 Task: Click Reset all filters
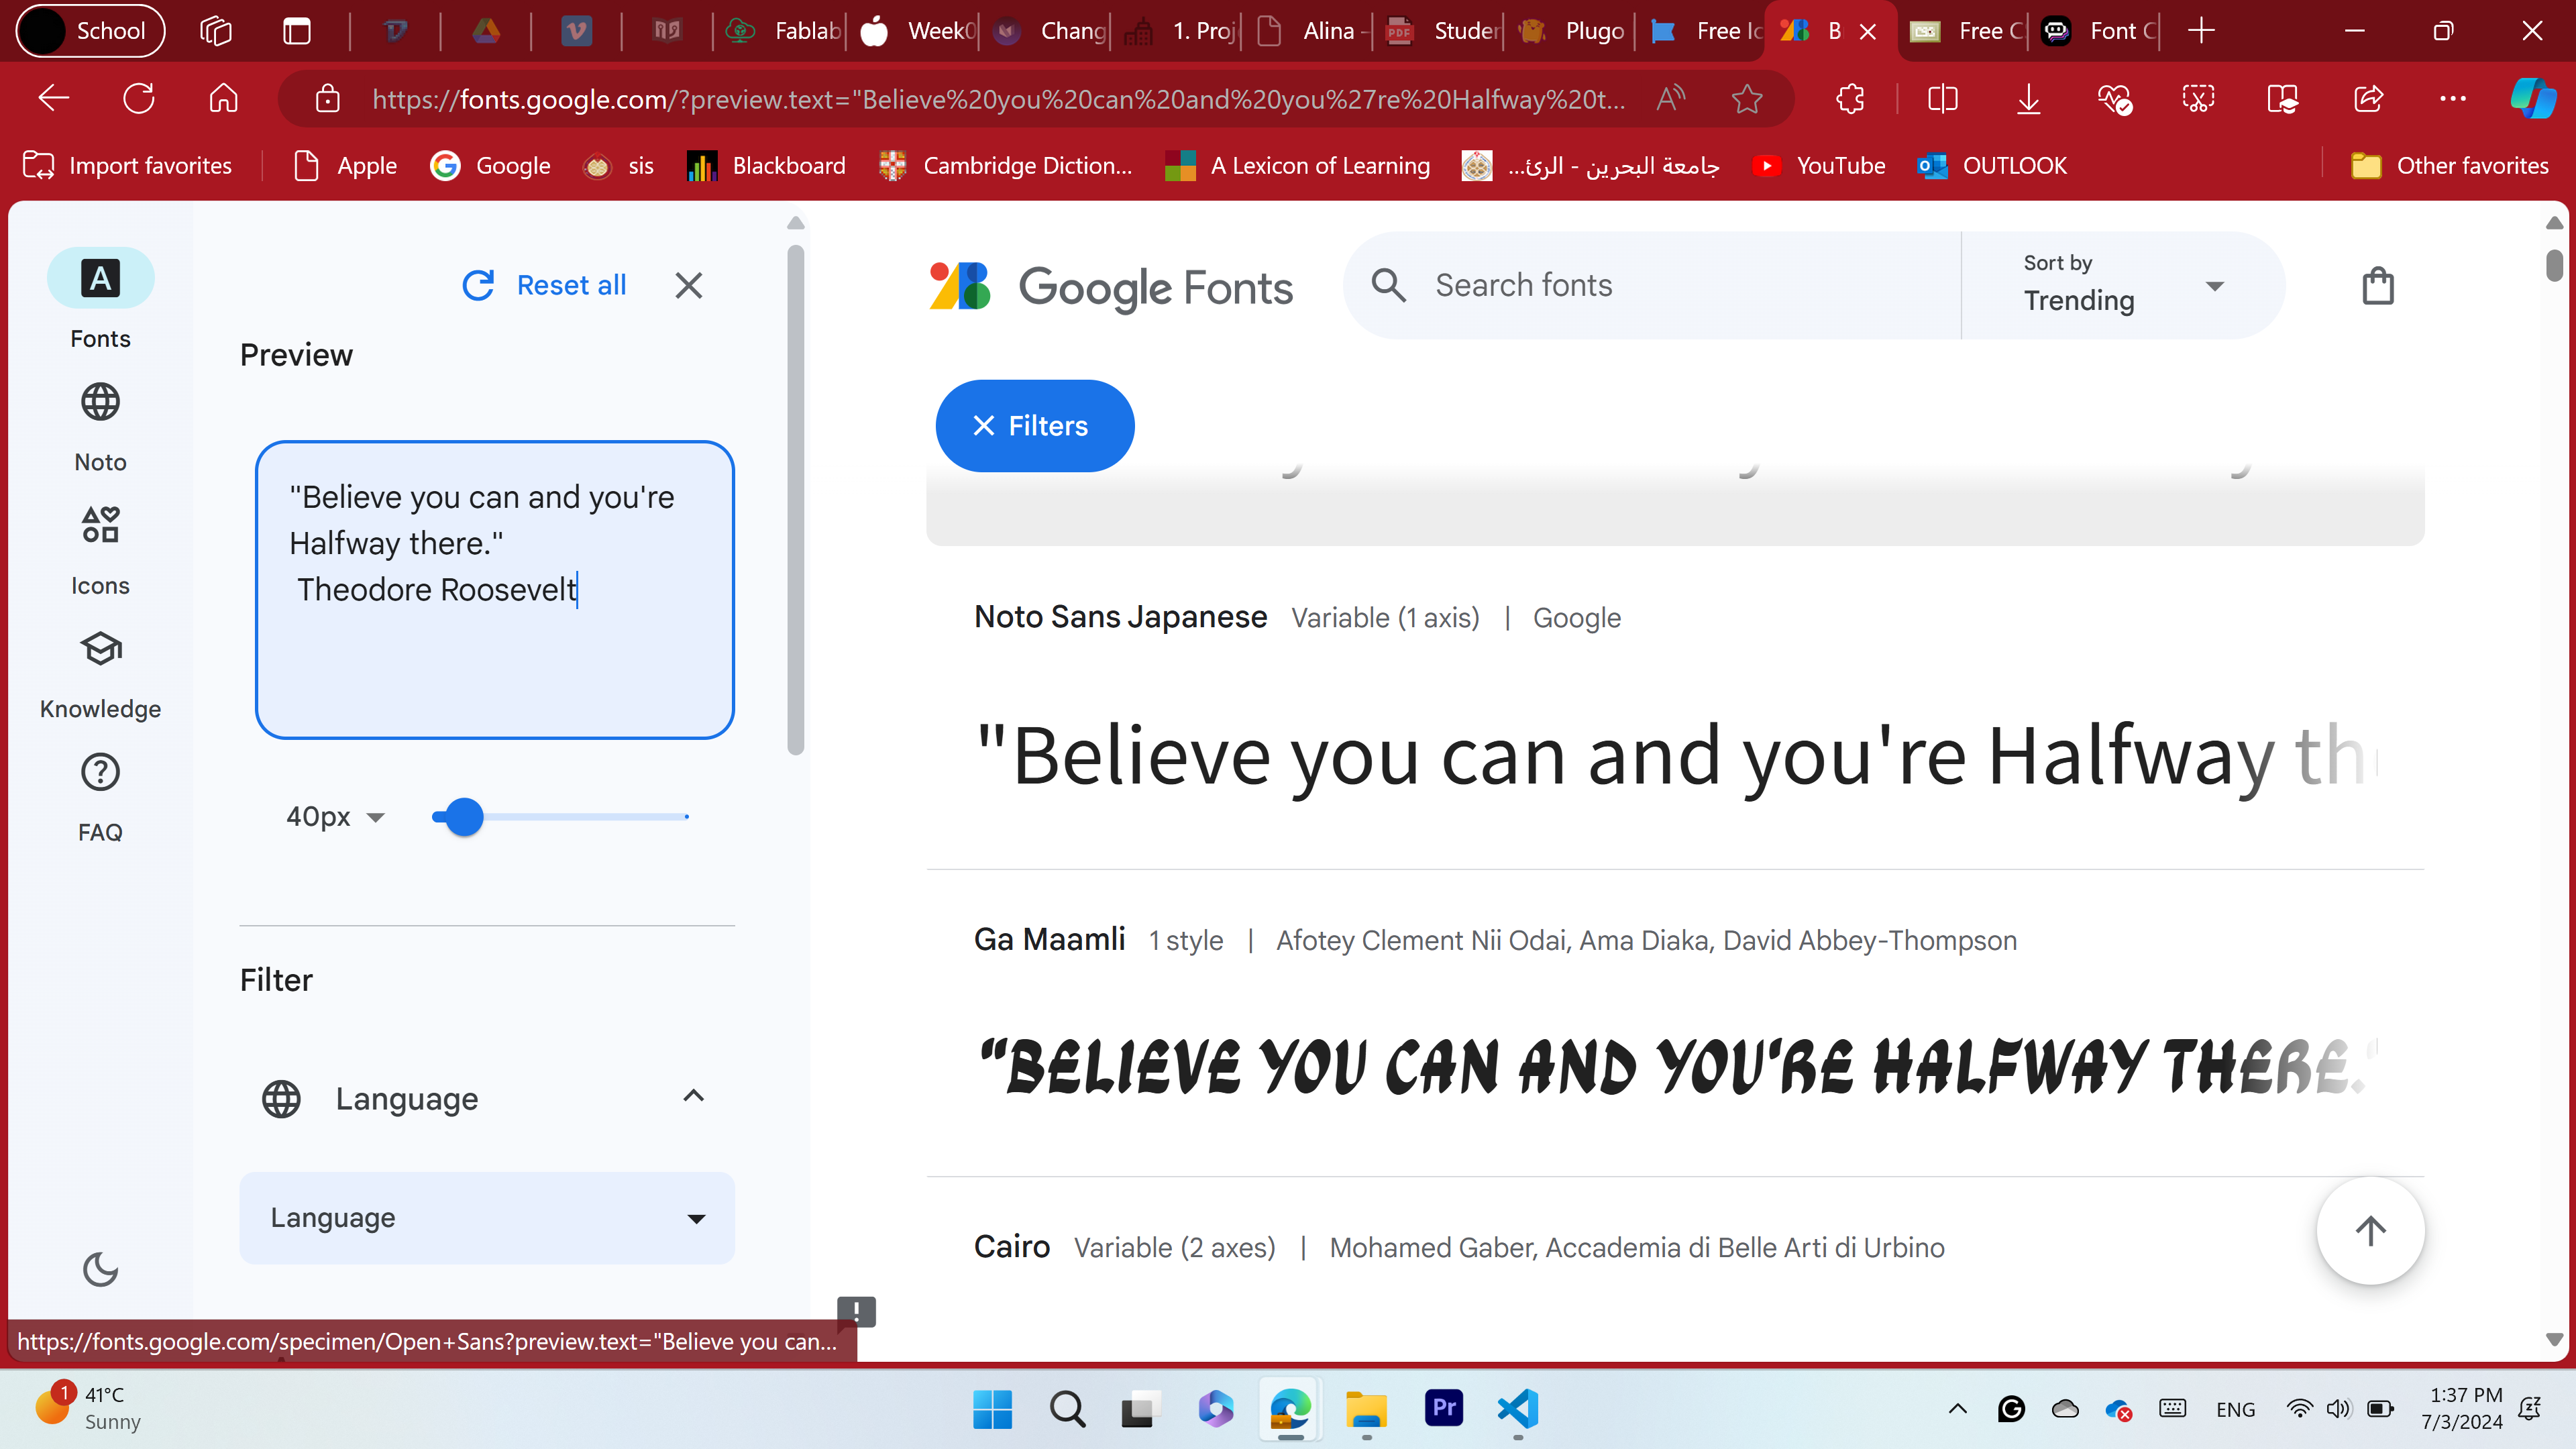[x=545, y=285]
